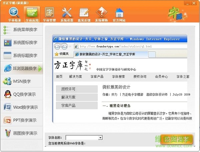The image size is (200, 152).
Task: Click the 方正字库 logo in preview
Action: tap(72, 65)
